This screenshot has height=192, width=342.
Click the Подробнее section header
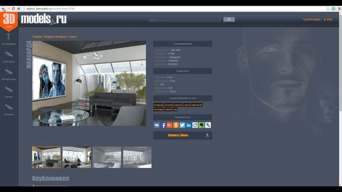(183, 71)
